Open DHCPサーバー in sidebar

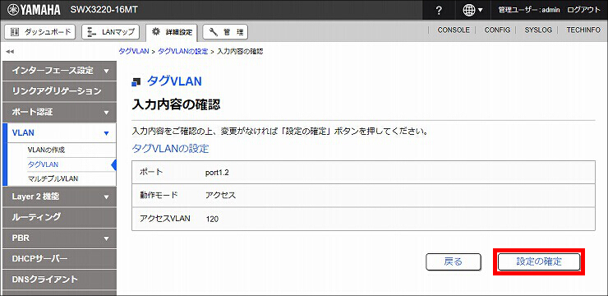(59, 259)
